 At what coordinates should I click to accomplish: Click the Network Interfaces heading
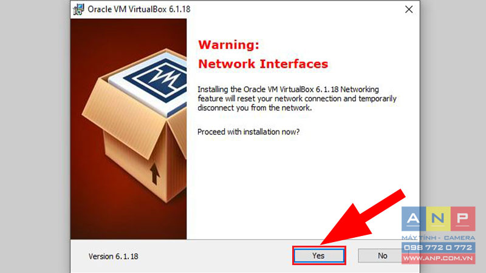(263, 64)
